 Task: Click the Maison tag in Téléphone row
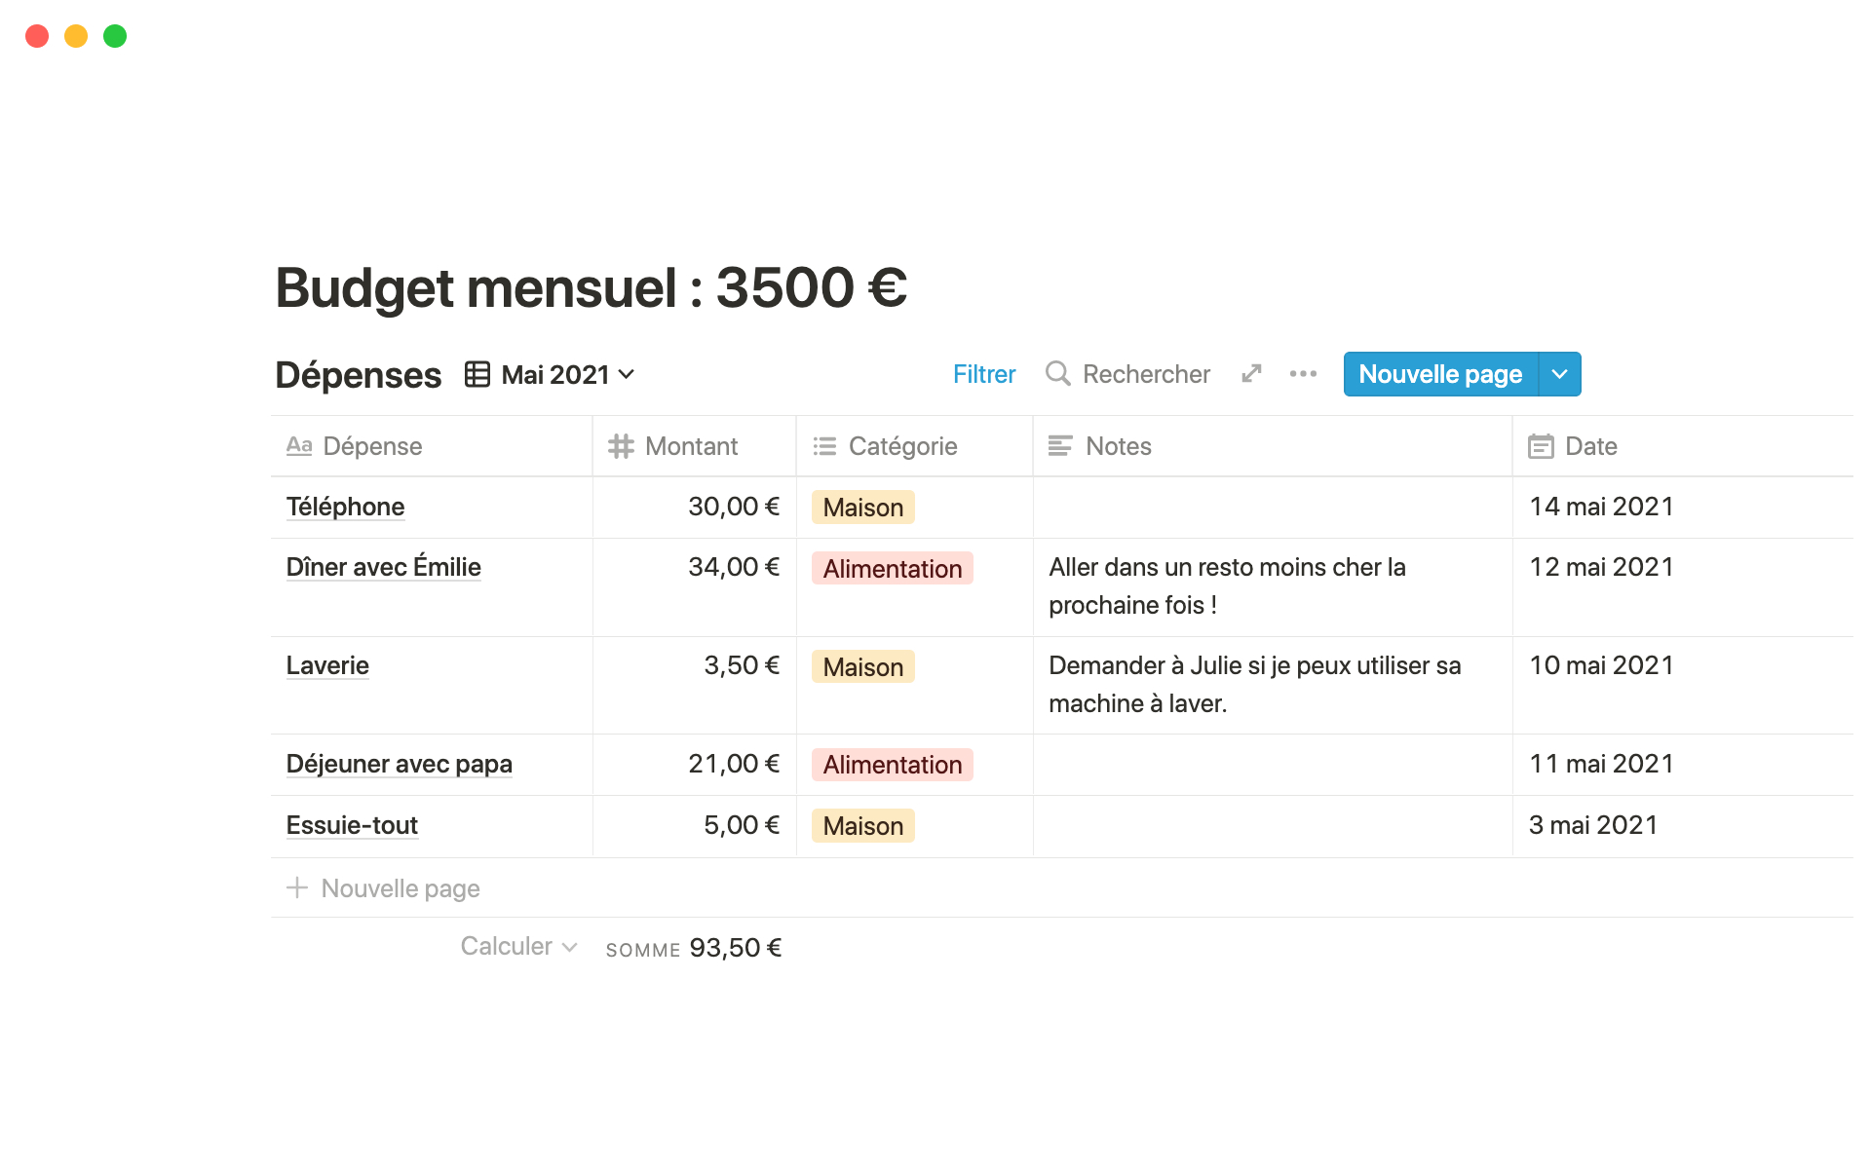(x=862, y=508)
